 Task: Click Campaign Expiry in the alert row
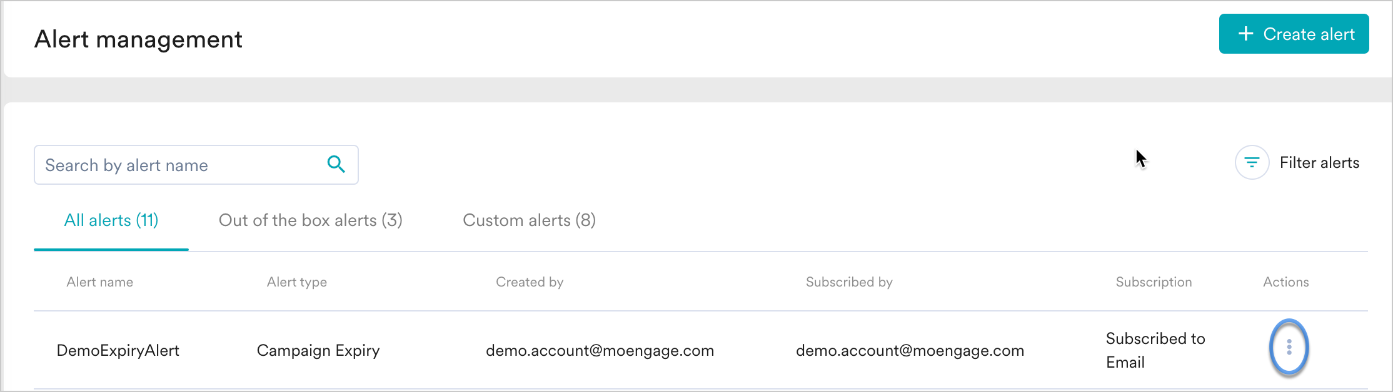318,350
